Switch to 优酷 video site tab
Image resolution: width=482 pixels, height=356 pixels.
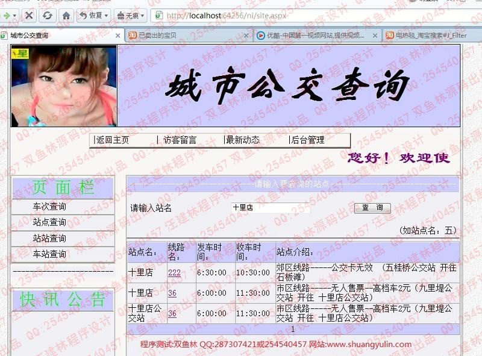click(x=318, y=36)
